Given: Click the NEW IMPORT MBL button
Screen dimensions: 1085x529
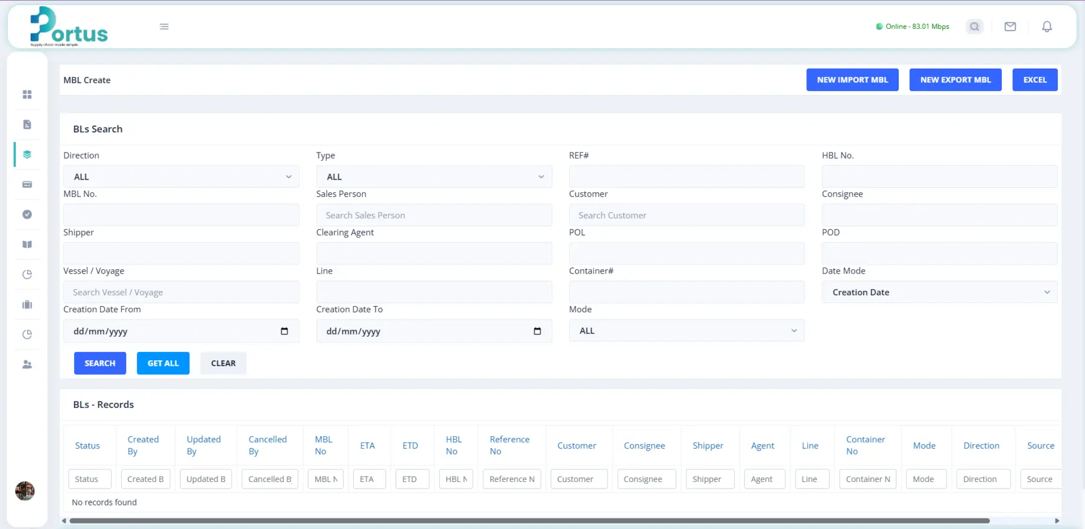Looking at the screenshot, I should (852, 80).
